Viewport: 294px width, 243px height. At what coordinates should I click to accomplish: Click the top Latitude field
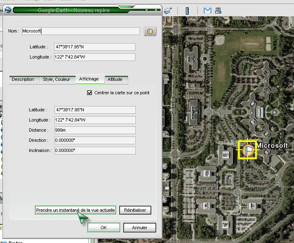point(95,47)
